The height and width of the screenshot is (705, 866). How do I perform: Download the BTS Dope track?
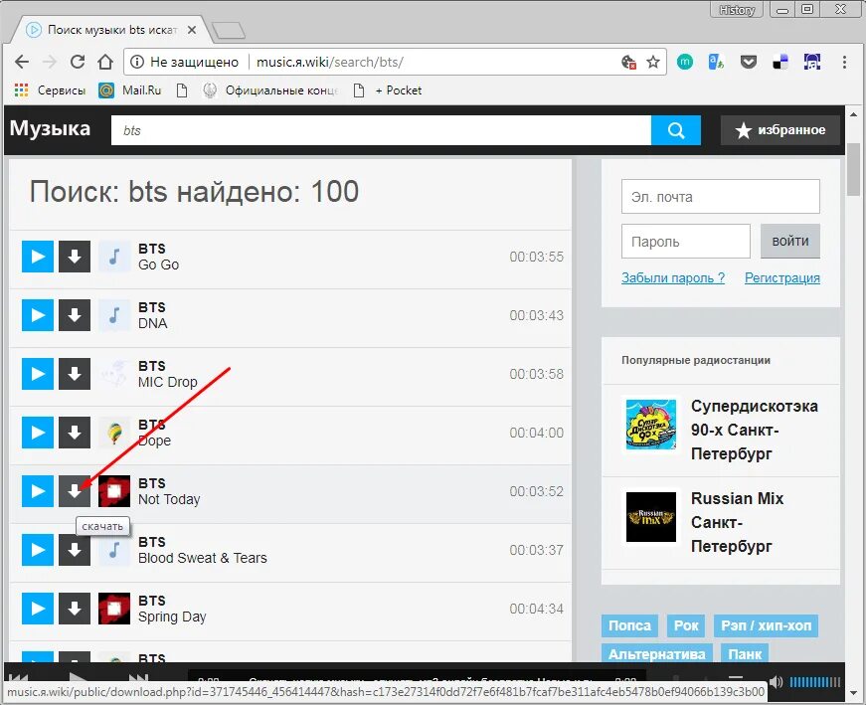click(75, 433)
